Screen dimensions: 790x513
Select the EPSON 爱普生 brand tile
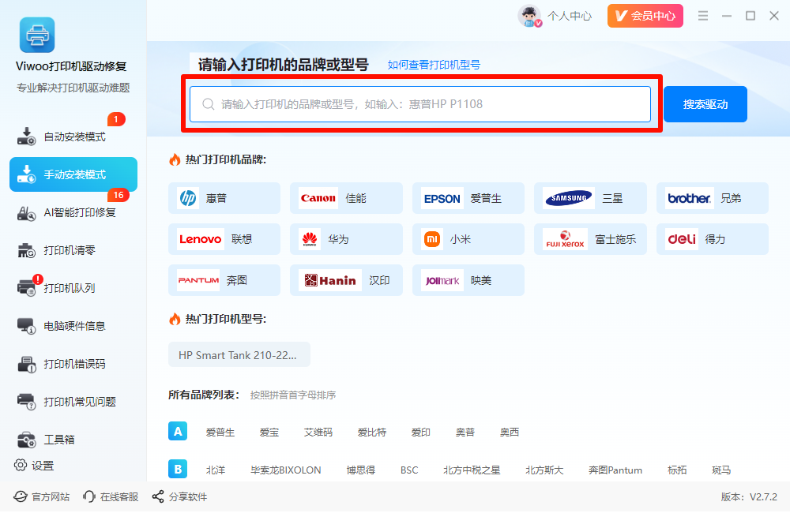point(468,198)
